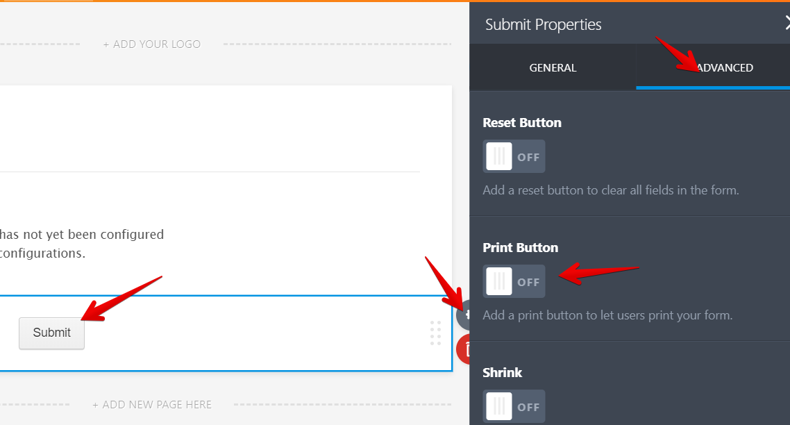Select the 'not yet been configured' message text
The width and height of the screenshot is (790, 425).
pyautogui.click(x=82, y=235)
